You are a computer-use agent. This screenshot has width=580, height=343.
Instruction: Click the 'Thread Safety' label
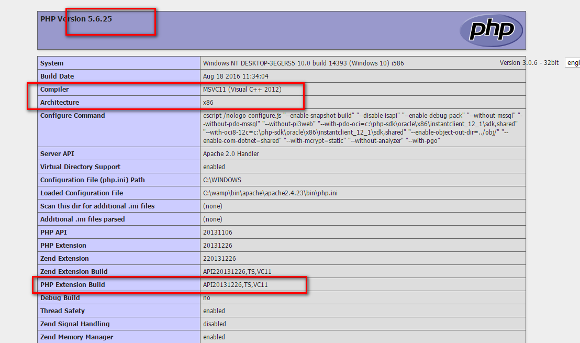point(62,311)
